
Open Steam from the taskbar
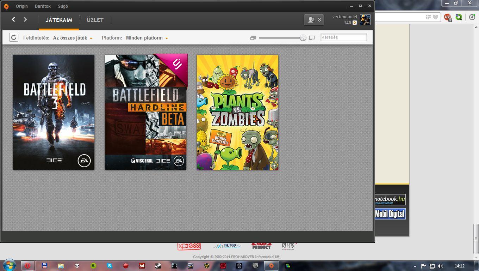[158, 266]
